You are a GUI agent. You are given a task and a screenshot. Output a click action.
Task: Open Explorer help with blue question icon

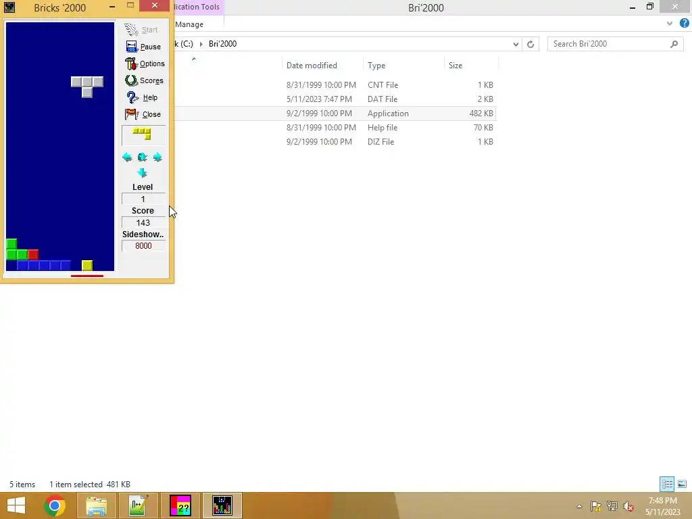click(684, 24)
